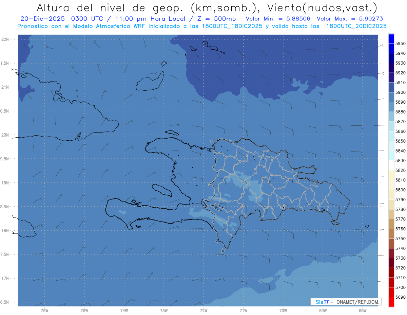Click the '76W' longitude label

(x=44, y=311)
